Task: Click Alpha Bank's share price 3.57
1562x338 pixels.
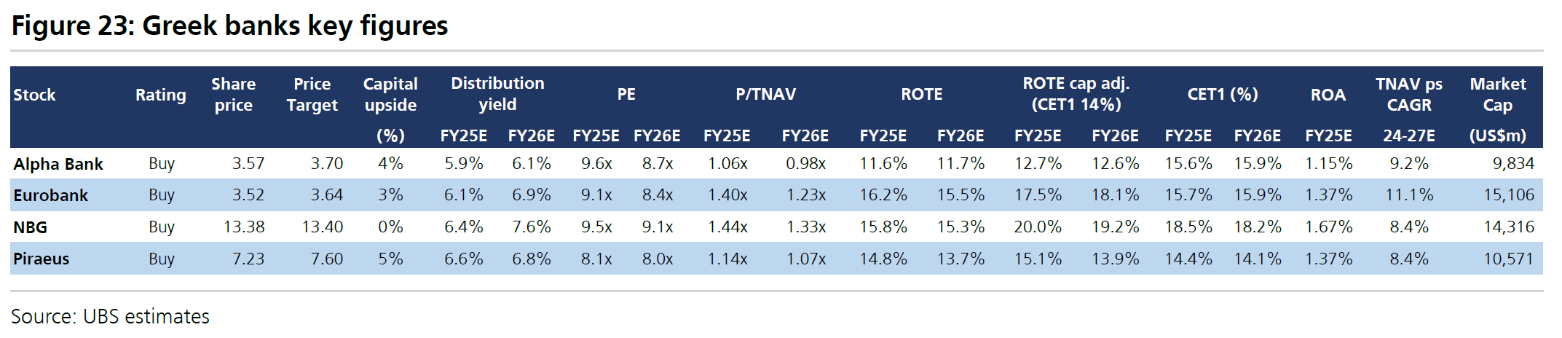Action: pyautogui.click(x=248, y=164)
